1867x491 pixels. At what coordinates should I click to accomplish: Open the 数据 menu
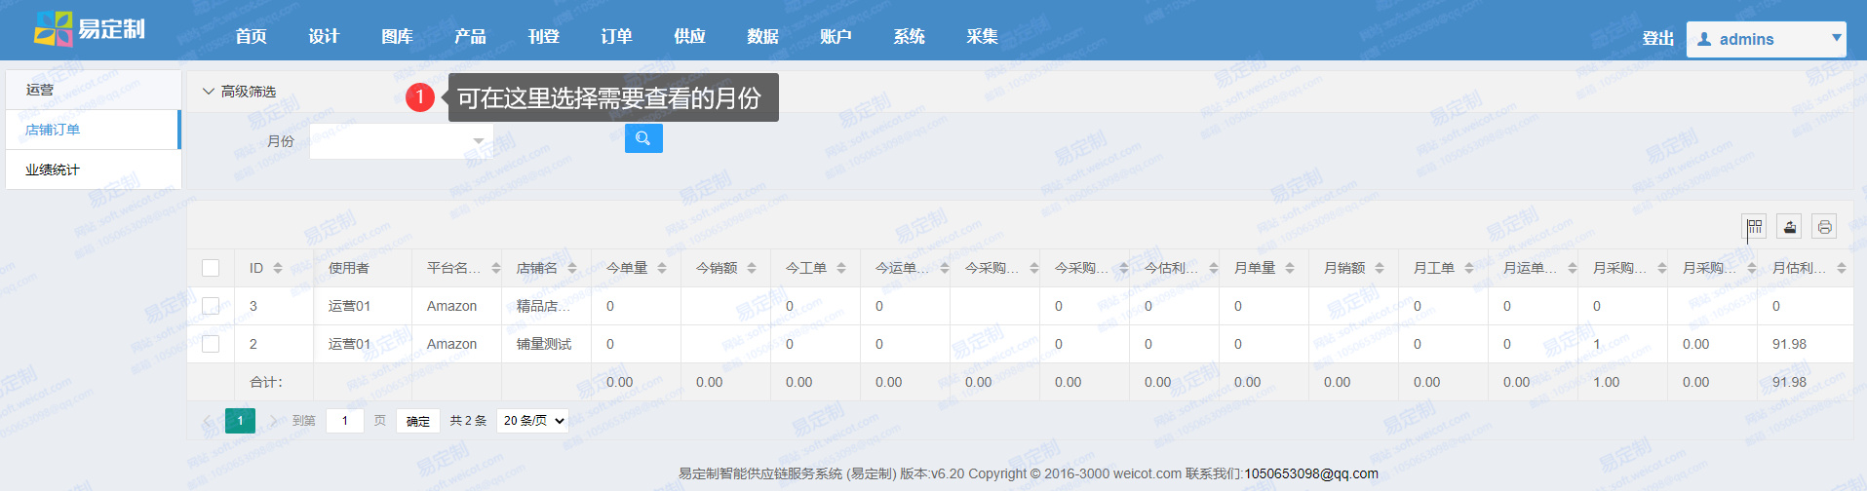762,36
